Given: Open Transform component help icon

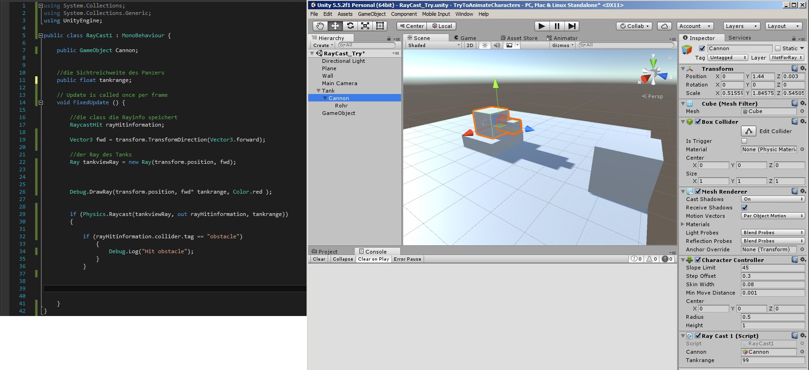Looking at the screenshot, I should coord(795,68).
